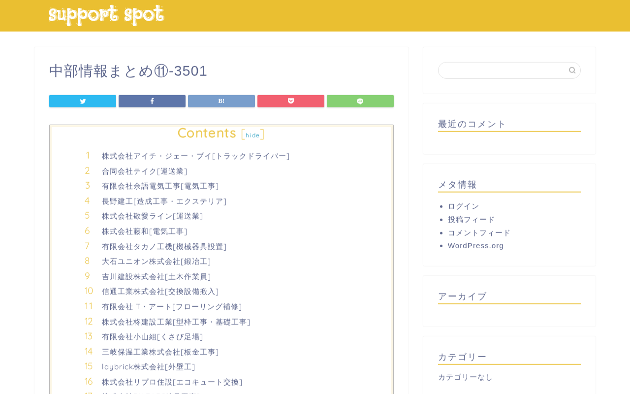The width and height of the screenshot is (630, 394).
Task: Open the support spot site logo
Action: tap(106, 15)
